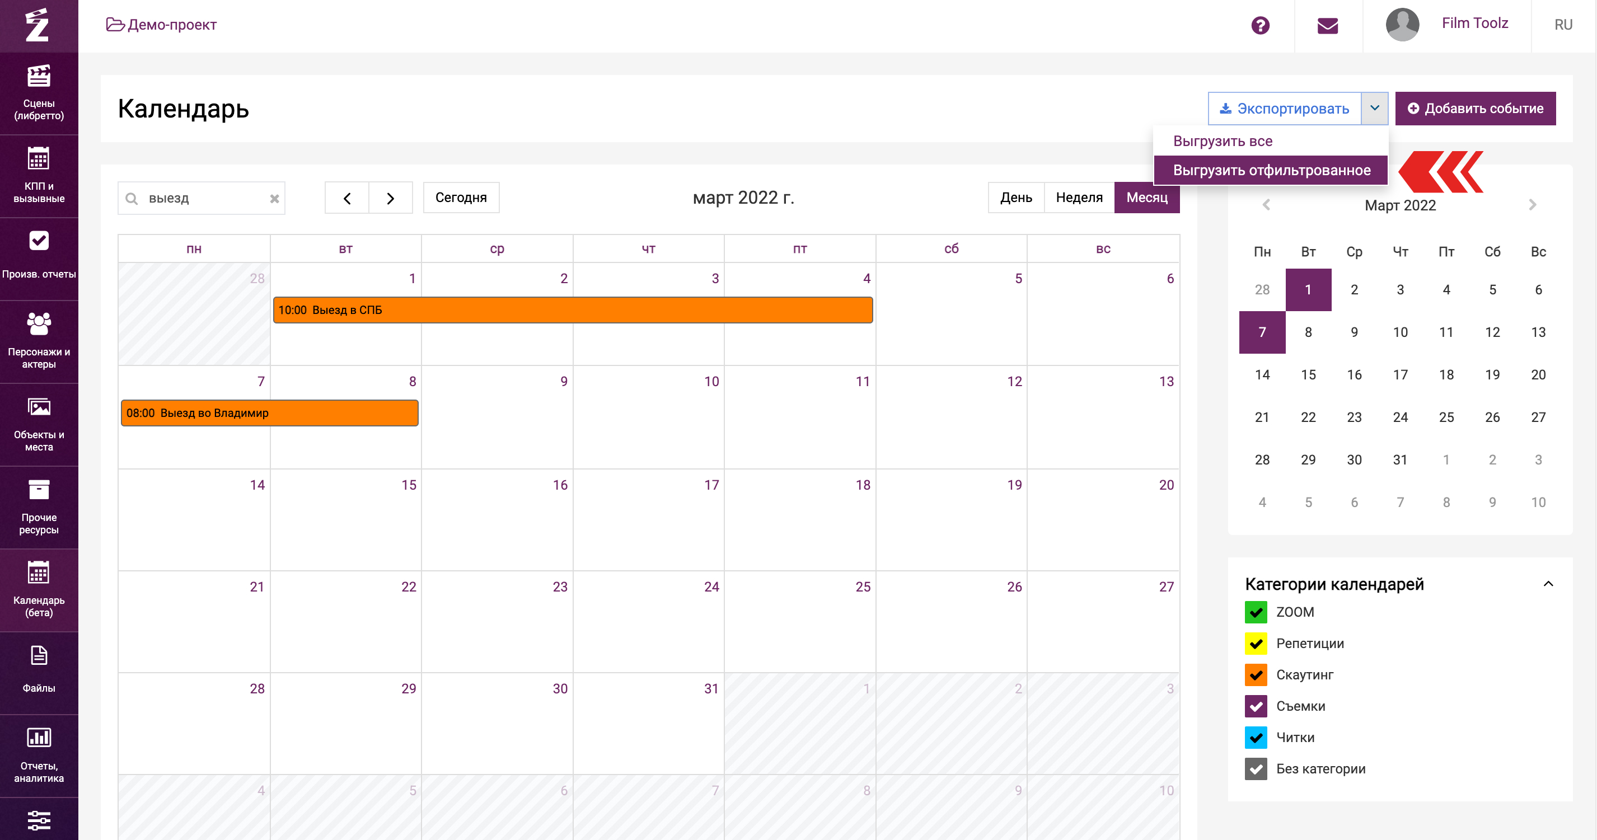Go to previous month in main calendar
This screenshot has height=840, width=1597.
click(x=347, y=198)
